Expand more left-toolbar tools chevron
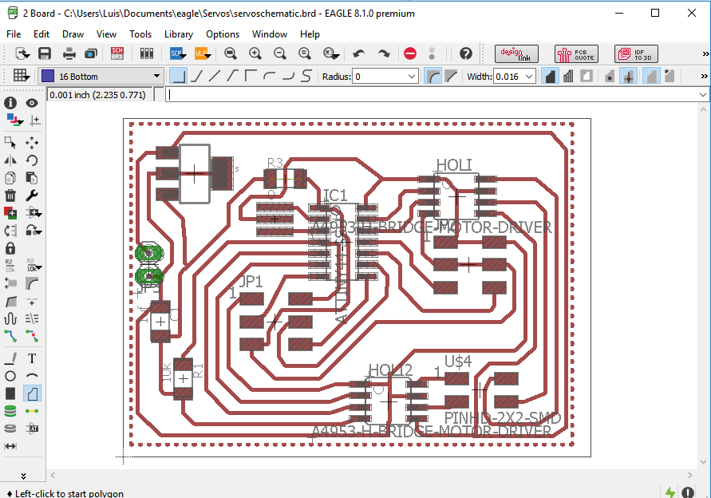The width and height of the screenshot is (711, 498). [x=23, y=476]
